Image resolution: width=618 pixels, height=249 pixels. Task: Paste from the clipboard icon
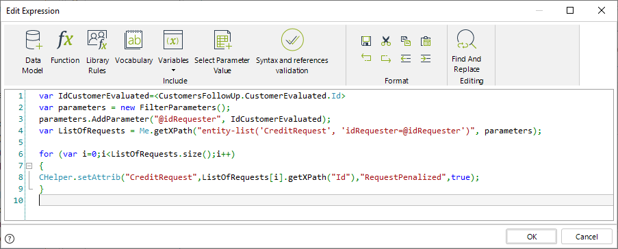tap(425, 41)
